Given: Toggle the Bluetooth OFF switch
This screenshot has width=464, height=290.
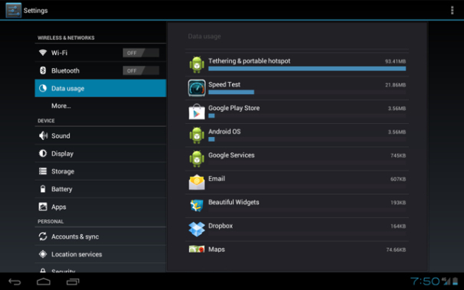Looking at the screenshot, I should pyautogui.click(x=141, y=70).
